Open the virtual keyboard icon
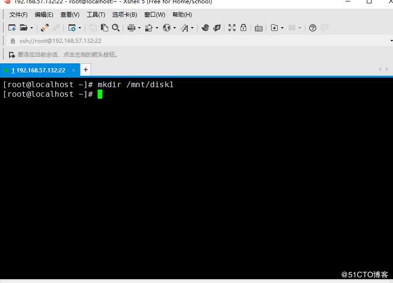 tap(258, 28)
